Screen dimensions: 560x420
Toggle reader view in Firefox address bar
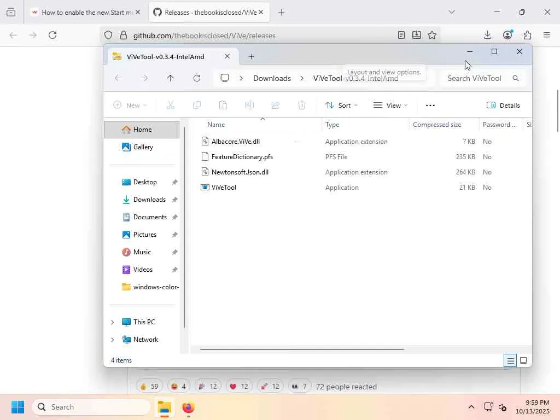coord(401,35)
